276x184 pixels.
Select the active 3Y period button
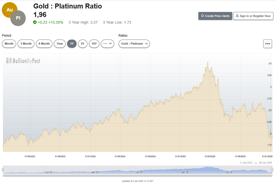pyautogui.click(x=72, y=44)
